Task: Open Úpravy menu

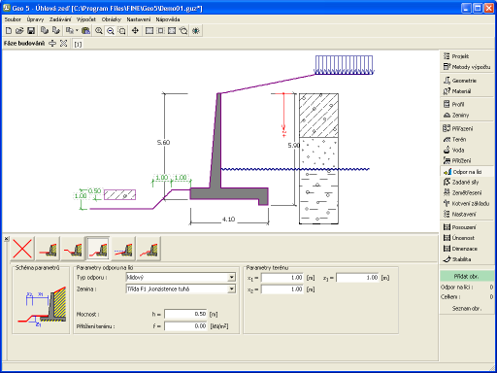Action: tap(35, 19)
